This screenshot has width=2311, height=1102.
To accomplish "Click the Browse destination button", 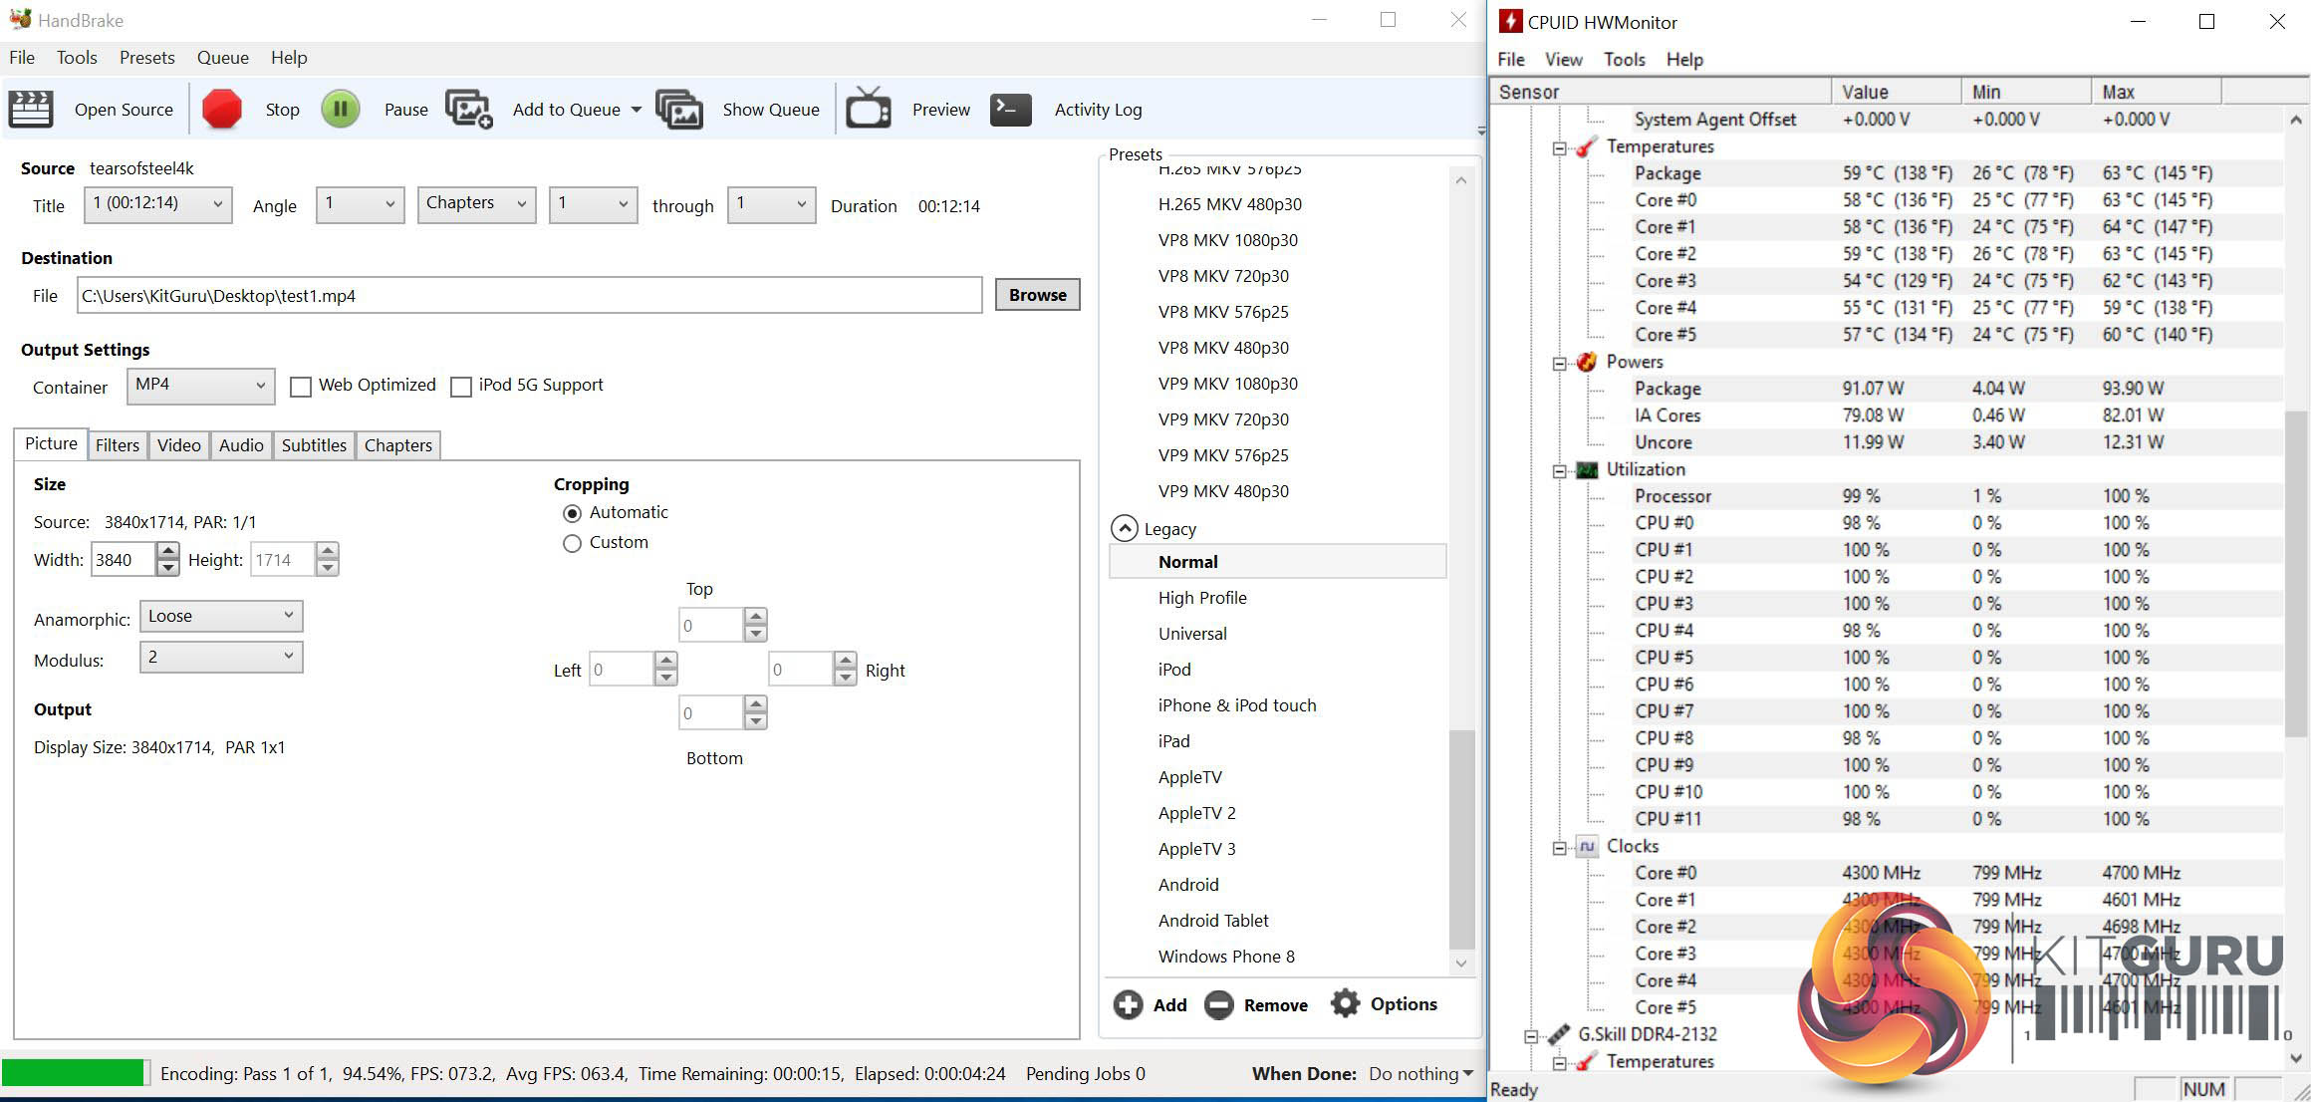I will (x=1037, y=295).
